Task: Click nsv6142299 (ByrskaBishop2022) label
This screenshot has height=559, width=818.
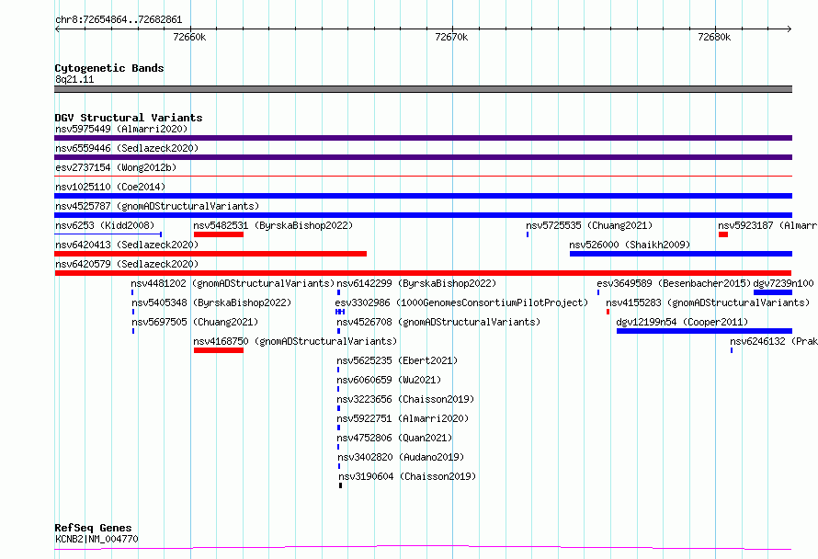Action: click(x=416, y=283)
